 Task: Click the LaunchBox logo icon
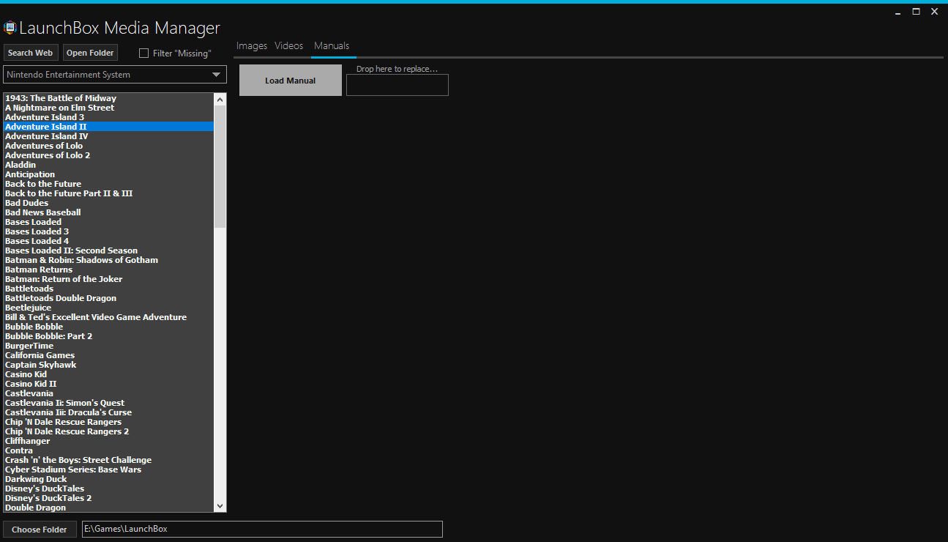click(10, 29)
